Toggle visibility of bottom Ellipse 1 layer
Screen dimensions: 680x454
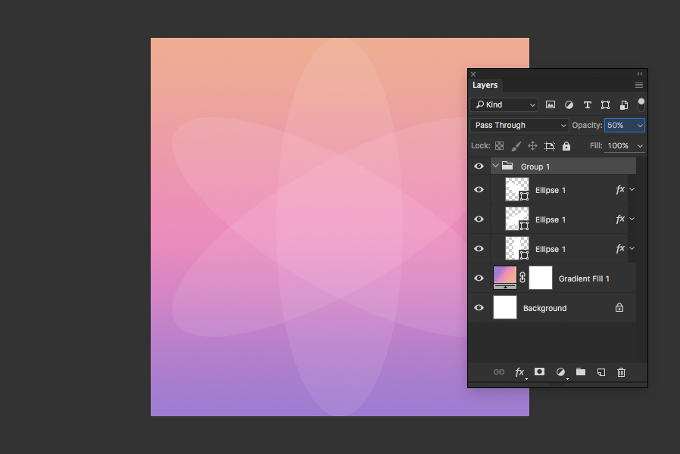click(479, 249)
